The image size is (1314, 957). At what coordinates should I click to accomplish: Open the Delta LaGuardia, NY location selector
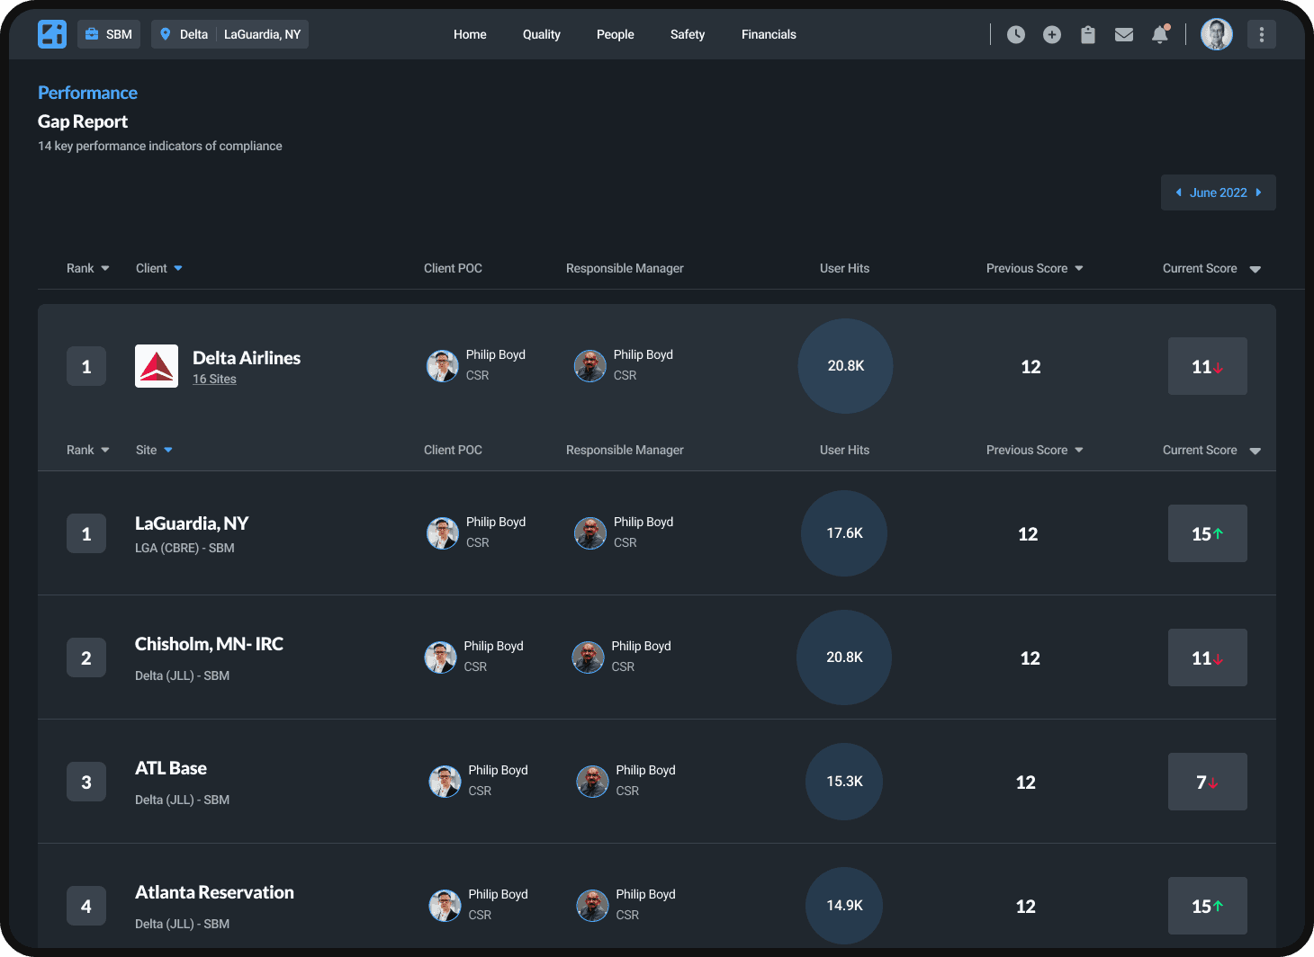[x=229, y=34]
